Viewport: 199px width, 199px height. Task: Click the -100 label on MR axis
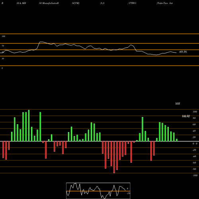pyautogui.click(x=195, y=176)
